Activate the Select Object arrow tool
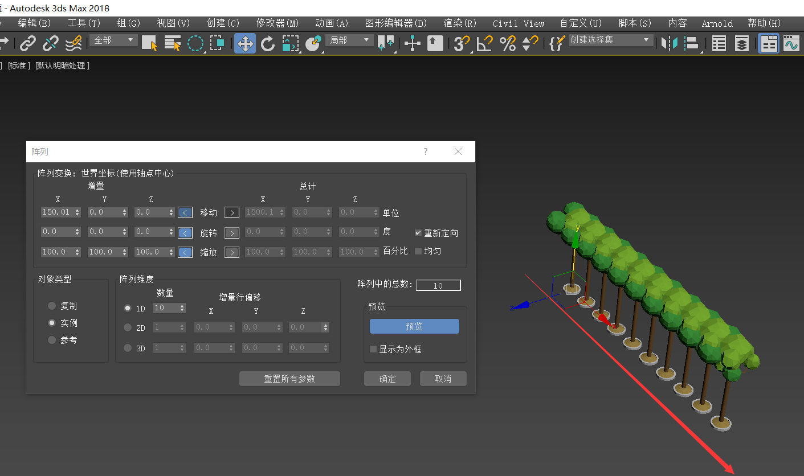The image size is (804, 476). 150,43
